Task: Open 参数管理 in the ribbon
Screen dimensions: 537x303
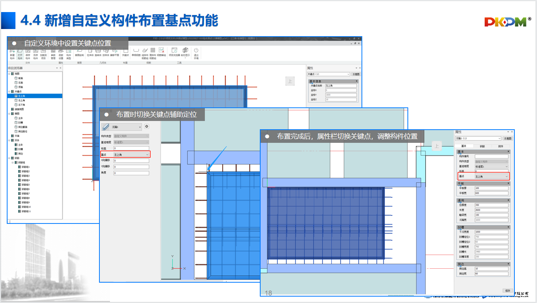Action: click(x=53, y=53)
